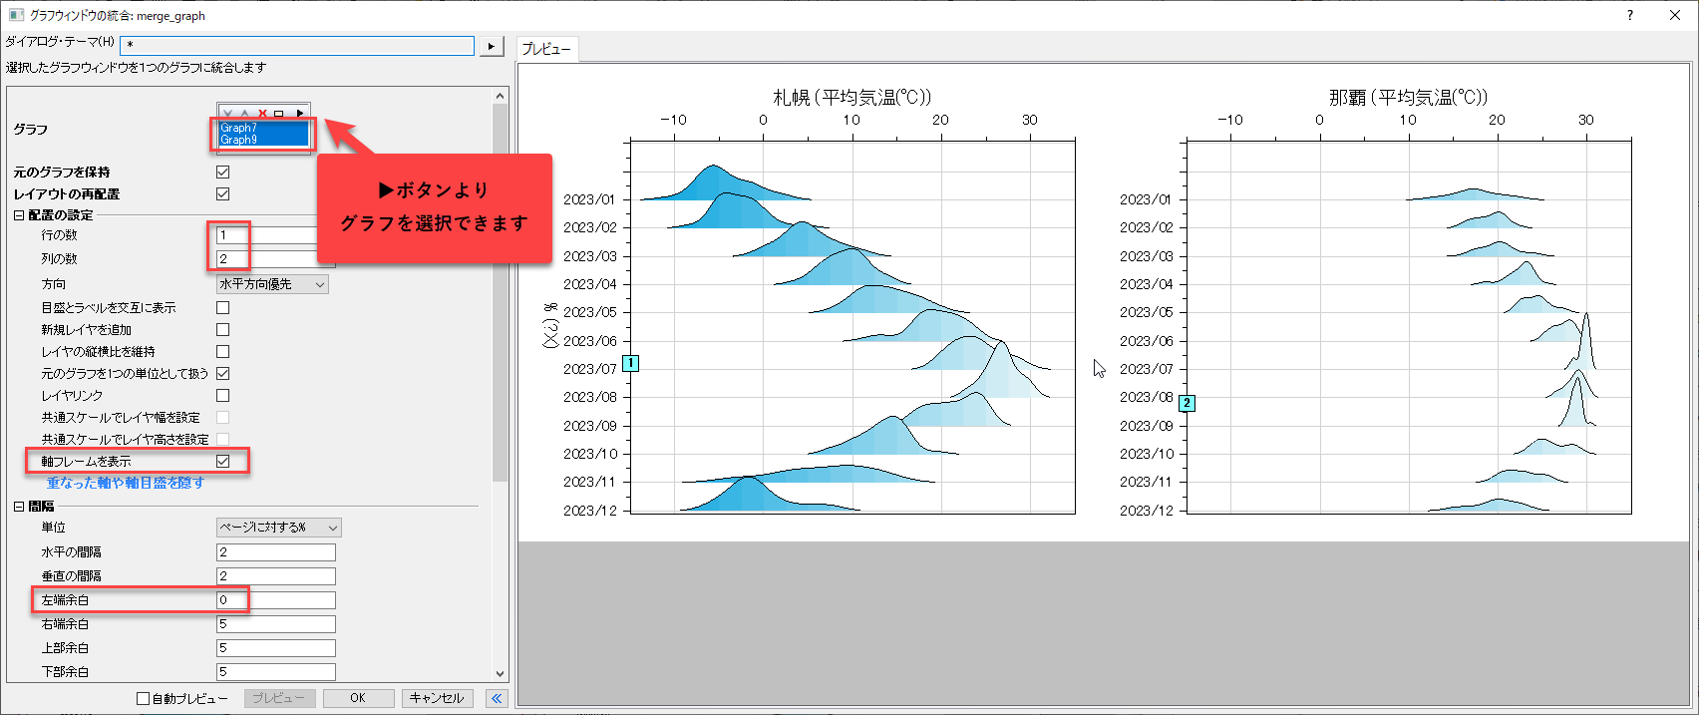The width and height of the screenshot is (1699, 715).
Task: Enable 目盛とラベルを交互に表示 checkbox
Action: [x=223, y=307]
